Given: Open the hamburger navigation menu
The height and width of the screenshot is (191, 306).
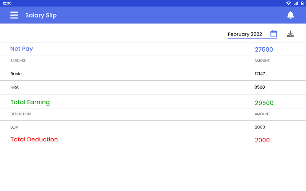Looking at the screenshot, I should [x=14, y=15].
